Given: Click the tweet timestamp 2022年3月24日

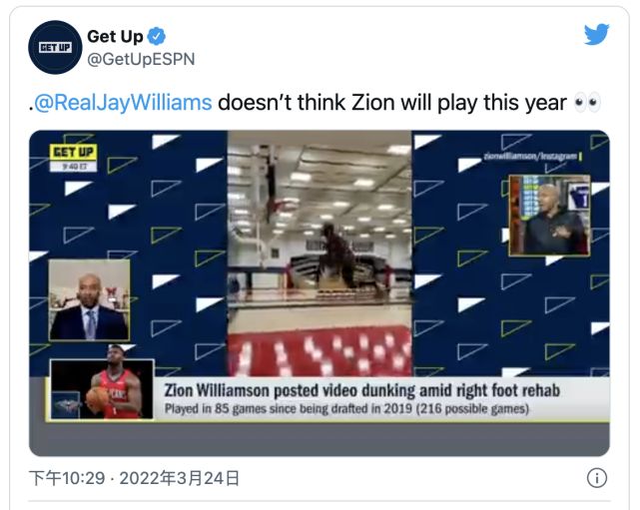Looking at the screenshot, I should [179, 478].
